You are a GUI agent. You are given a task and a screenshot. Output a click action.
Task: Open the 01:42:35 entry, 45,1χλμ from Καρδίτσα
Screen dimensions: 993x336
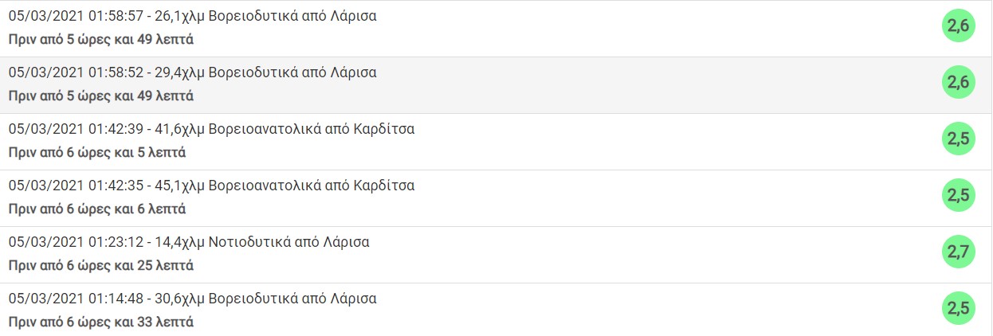(211, 186)
